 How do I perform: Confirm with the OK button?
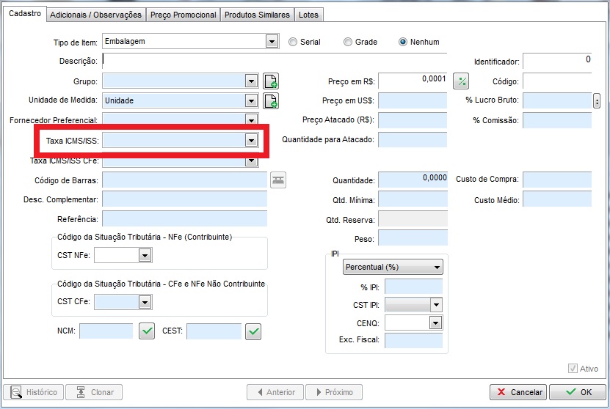coord(576,392)
